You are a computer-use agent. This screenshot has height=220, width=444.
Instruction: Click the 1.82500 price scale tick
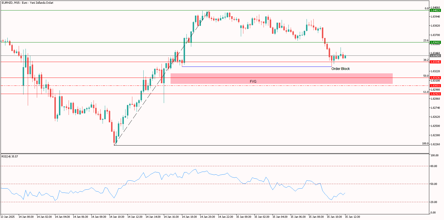pyautogui.click(x=435, y=126)
